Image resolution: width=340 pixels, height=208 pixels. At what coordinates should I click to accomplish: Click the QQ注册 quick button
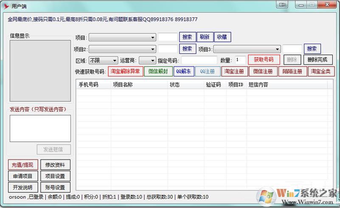click(208, 71)
